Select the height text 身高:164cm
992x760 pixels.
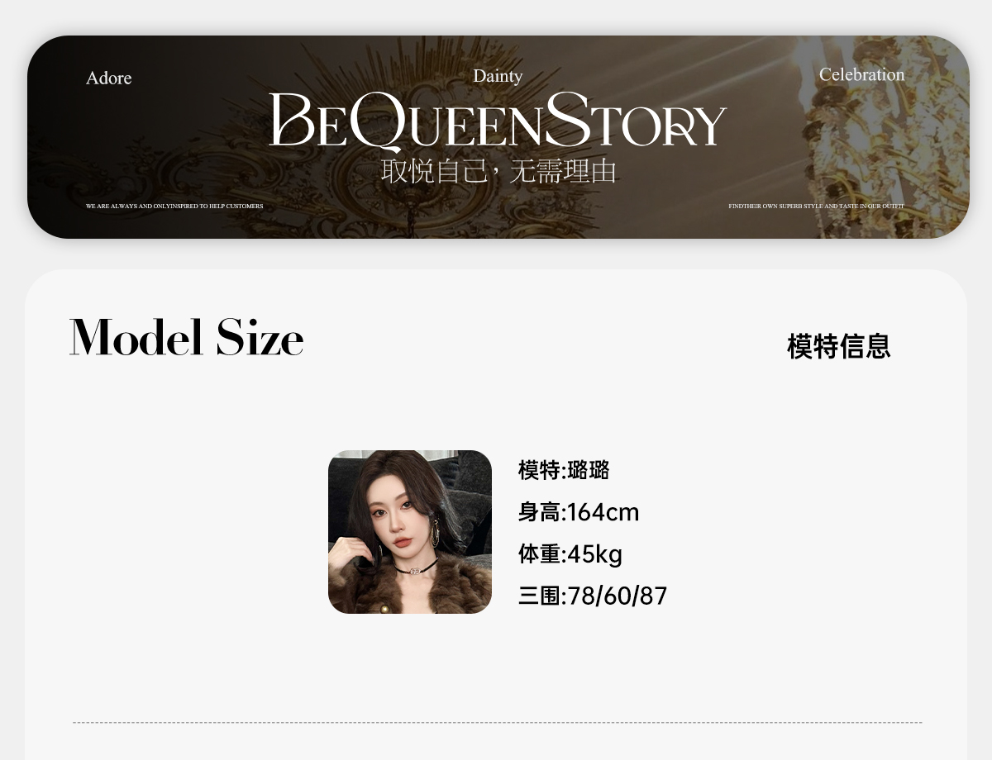pos(579,512)
